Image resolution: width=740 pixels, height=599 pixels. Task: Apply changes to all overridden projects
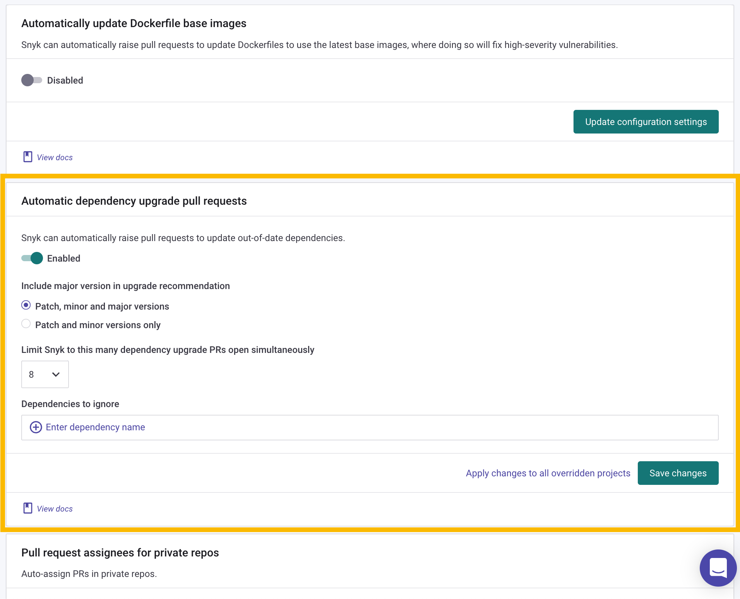pos(548,473)
